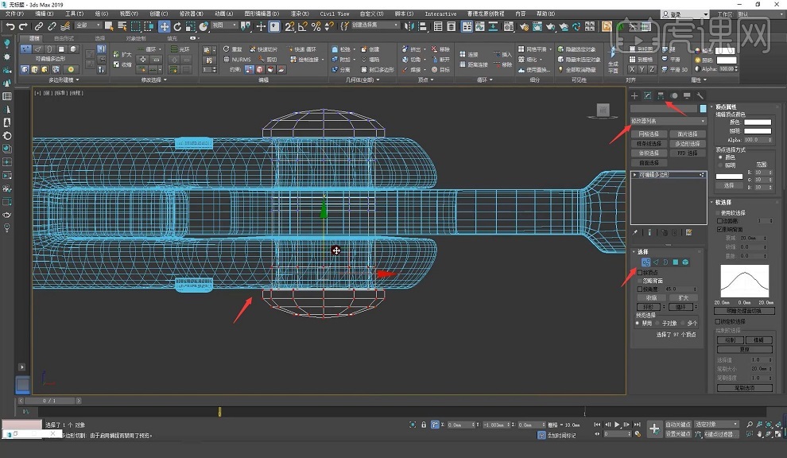This screenshot has height=458, width=787.
Task: Click the Undo arrow in main toolbar
Action: tap(10, 26)
